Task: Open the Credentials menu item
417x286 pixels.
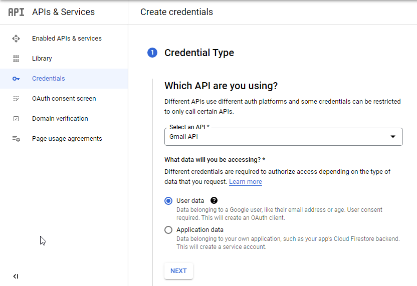Action: (64, 79)
